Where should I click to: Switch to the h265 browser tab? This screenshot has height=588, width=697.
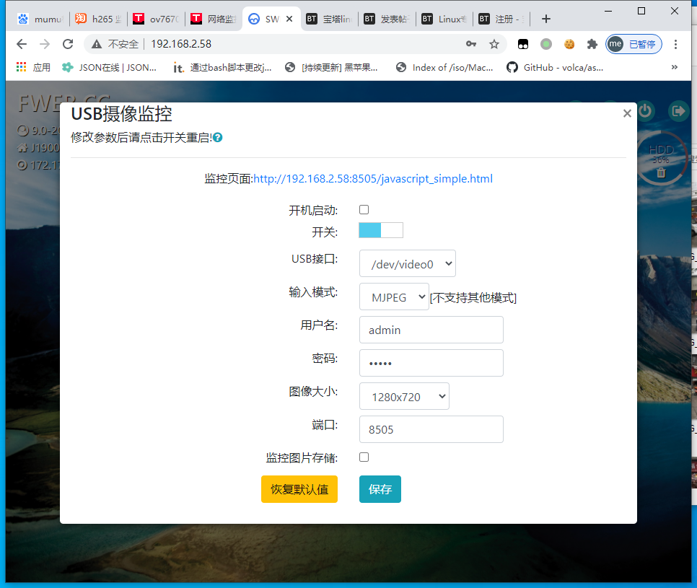tap(98, 19)
